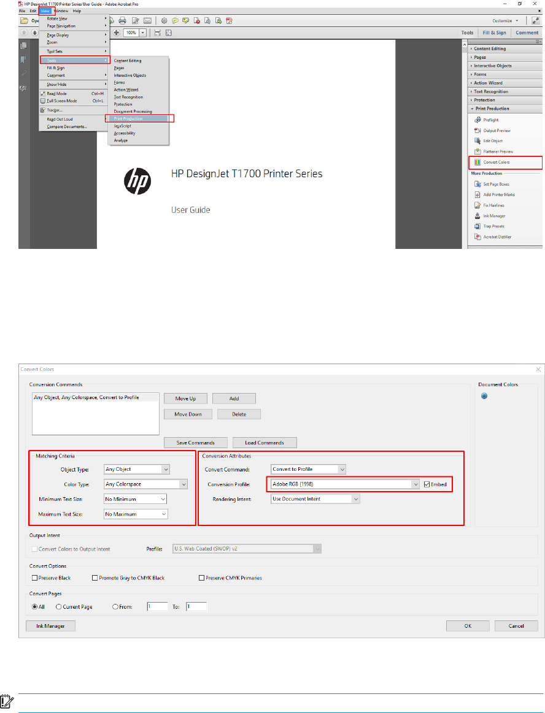Open the Bookmarks panel icon
545x713 pixels.
coord(24,59)
